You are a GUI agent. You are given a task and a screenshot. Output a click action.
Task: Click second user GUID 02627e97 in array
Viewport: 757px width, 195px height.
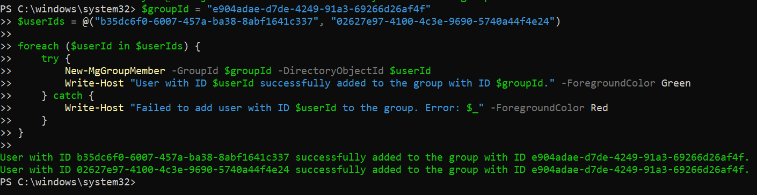pos(444,21)
